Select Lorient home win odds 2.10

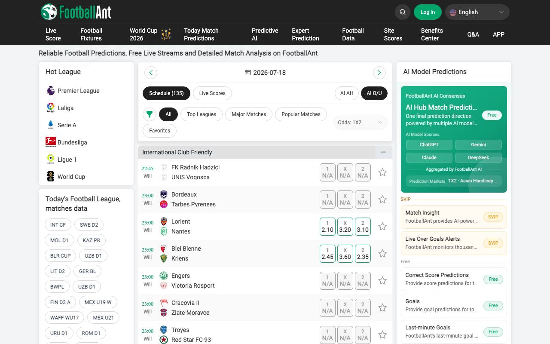pyautogui.click(x=327, y=227)
